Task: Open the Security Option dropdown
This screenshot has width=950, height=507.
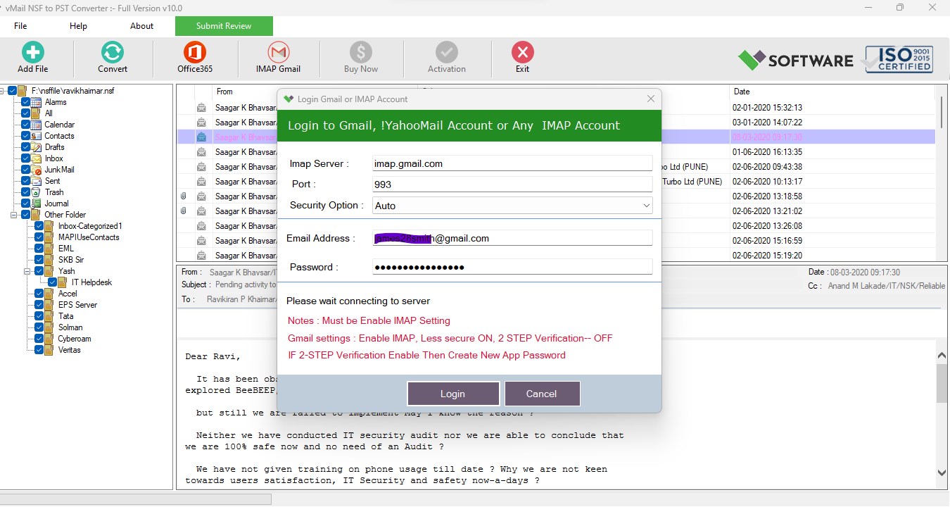Action: 512,206
